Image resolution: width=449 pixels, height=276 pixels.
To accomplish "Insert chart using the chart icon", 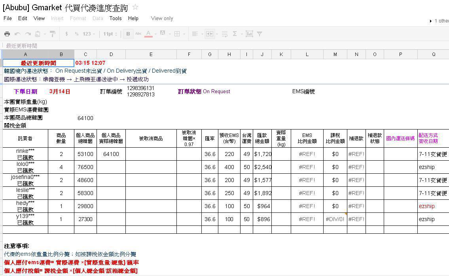I will [249, 34].
